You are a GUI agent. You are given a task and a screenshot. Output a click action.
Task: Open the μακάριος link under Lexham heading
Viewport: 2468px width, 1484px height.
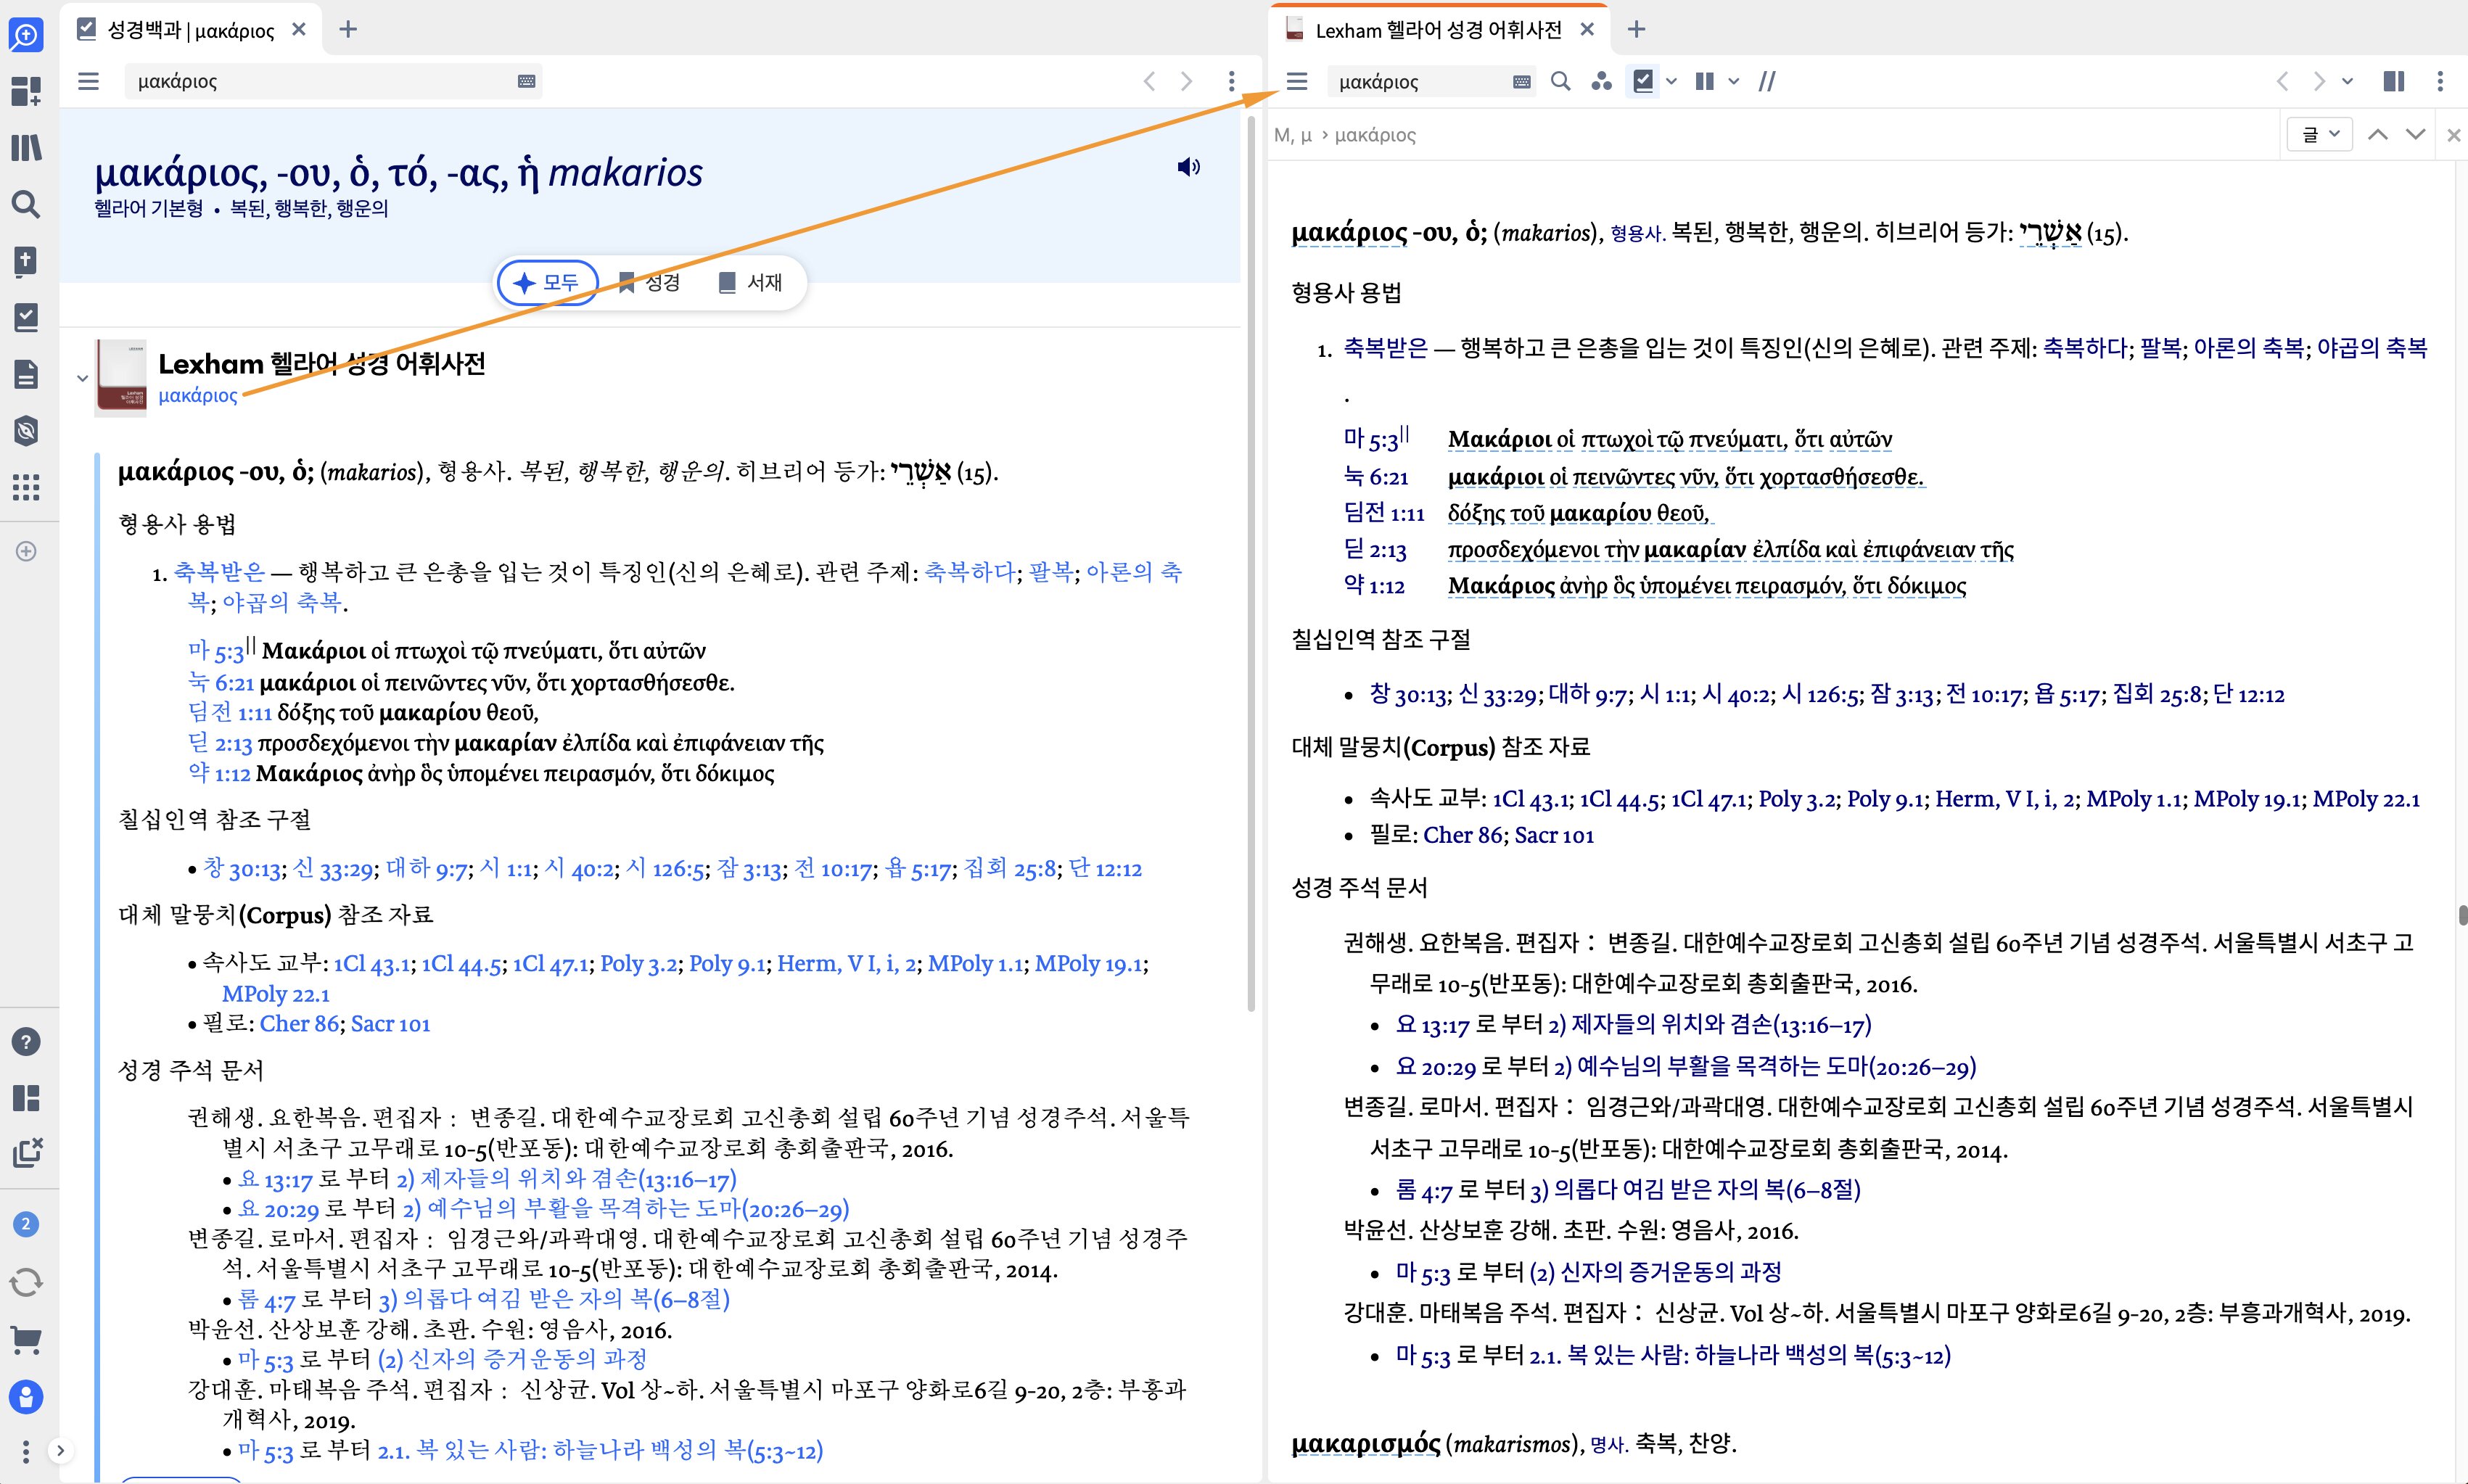[x=198, y=396]
